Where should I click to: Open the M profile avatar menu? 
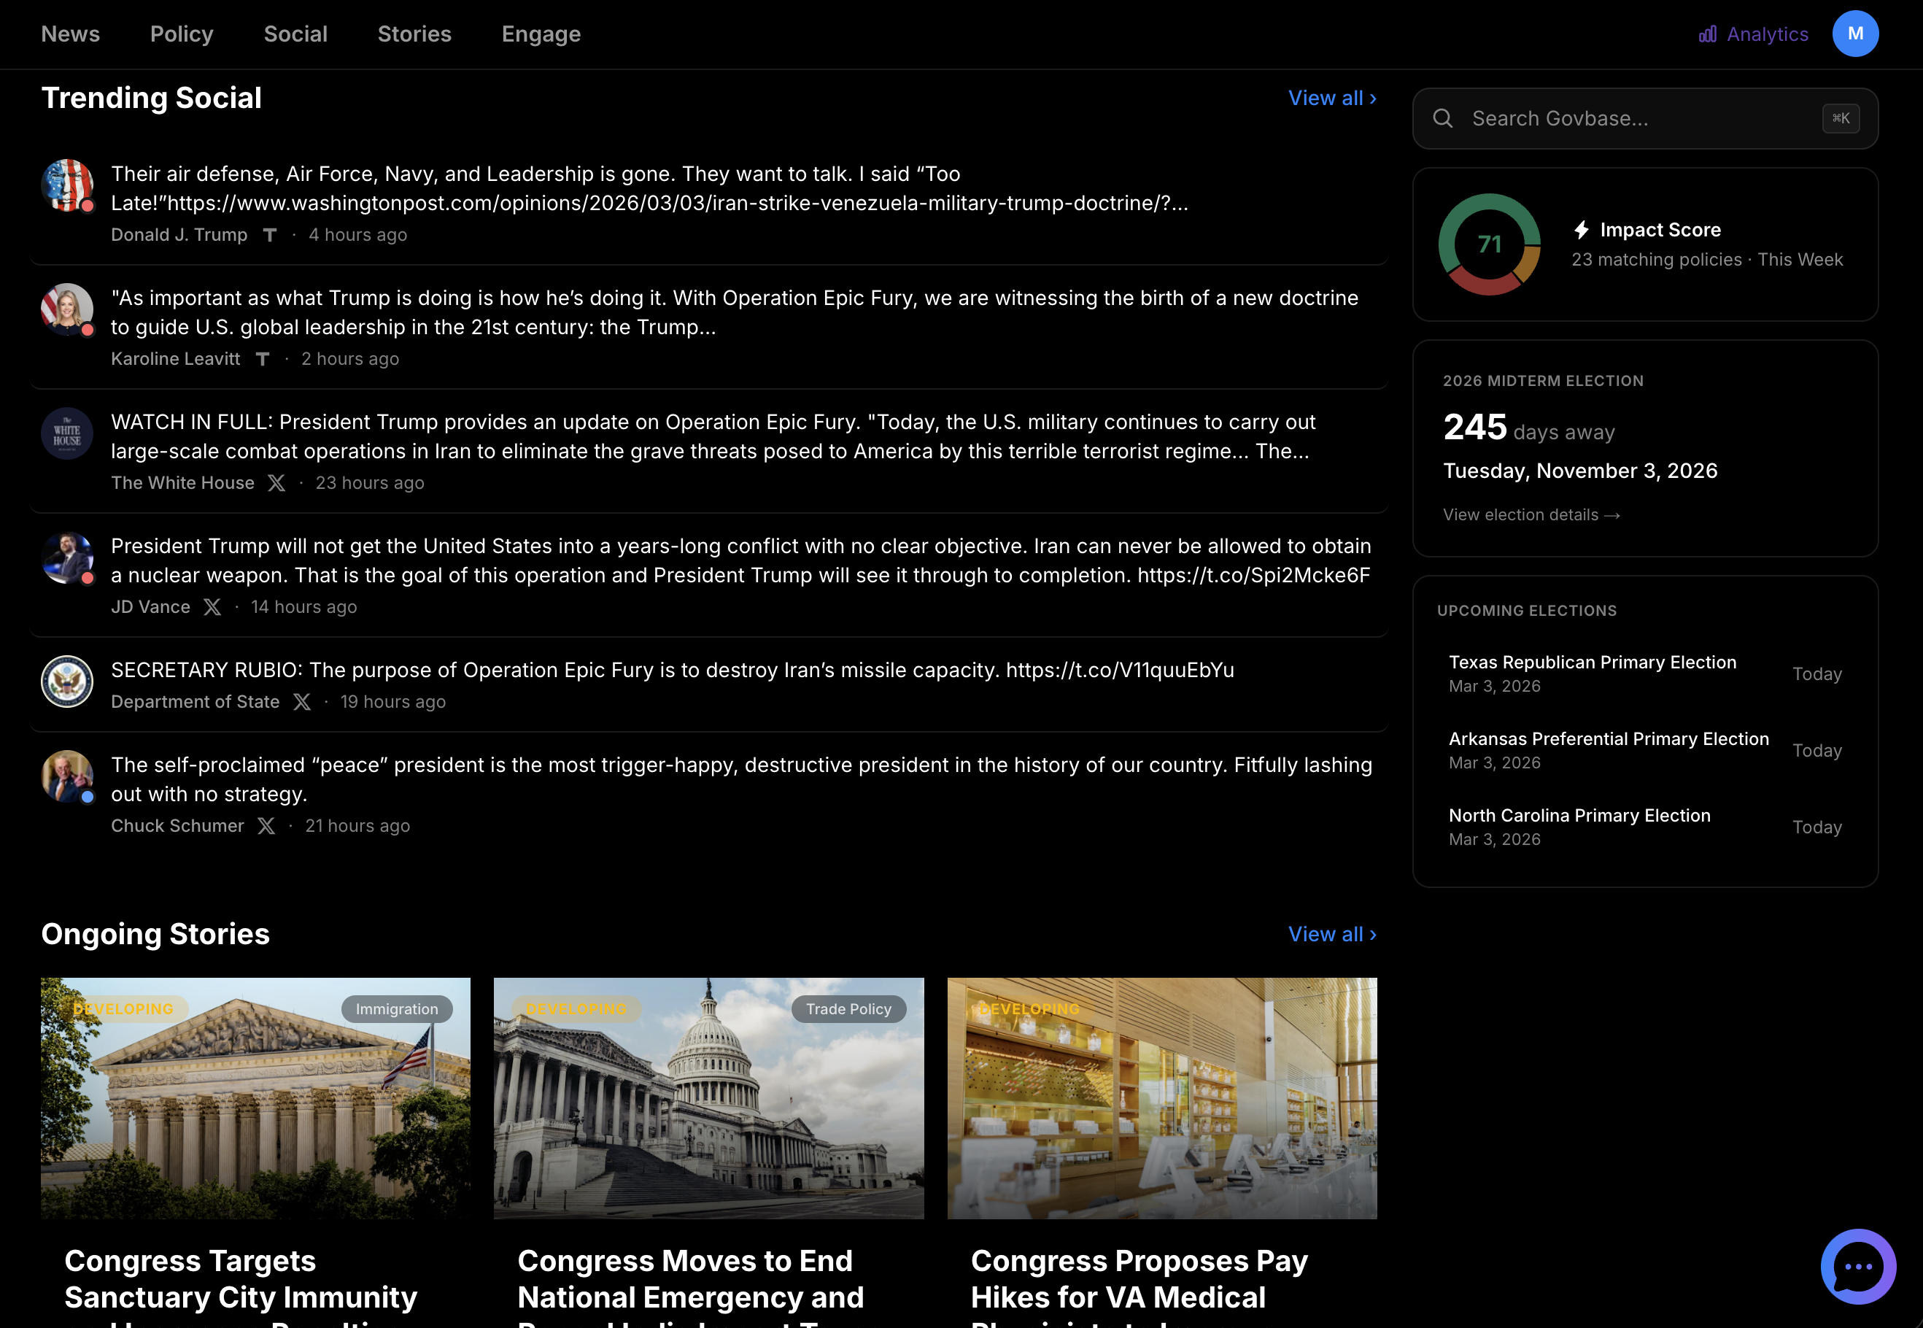(x=1856, y=34)
